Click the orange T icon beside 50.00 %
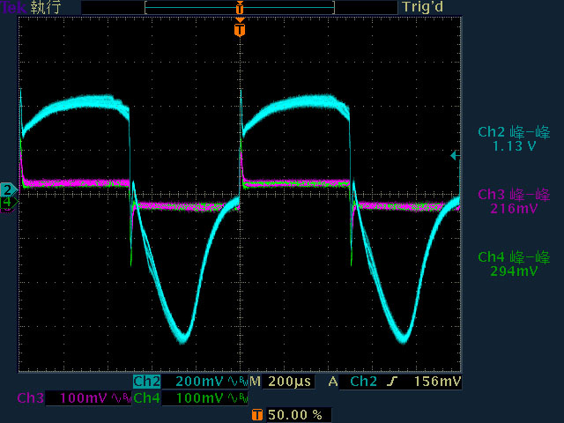Screen dimensions: 564x423 (256, 415)
